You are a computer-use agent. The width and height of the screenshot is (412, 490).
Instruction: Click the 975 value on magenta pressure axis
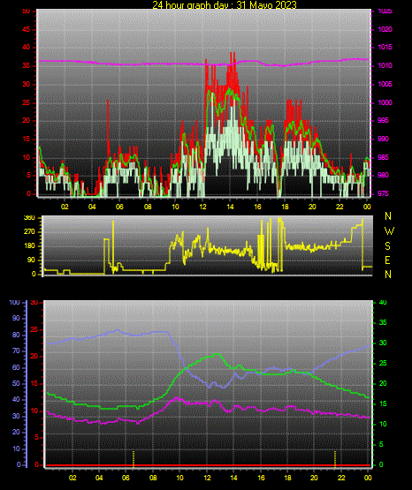click(x=383, y=193)
